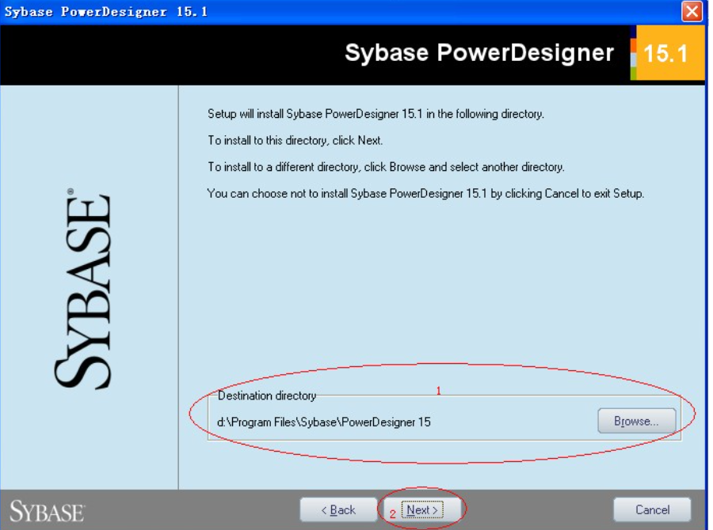
Task: Click the 'Setup will install Sybase PowerDesigner' line
Action: 376,114
